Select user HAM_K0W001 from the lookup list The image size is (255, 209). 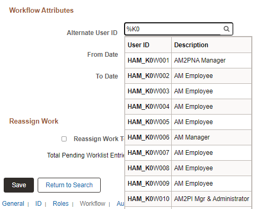coord(188,60)
